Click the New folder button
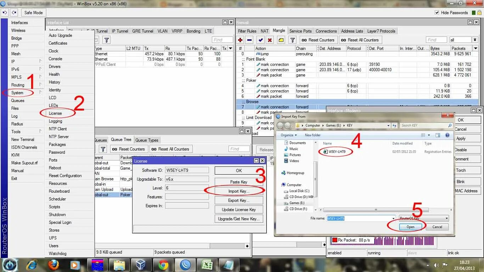 point(313,135)
